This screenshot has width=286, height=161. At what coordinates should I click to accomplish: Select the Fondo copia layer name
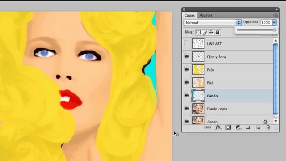217,109
